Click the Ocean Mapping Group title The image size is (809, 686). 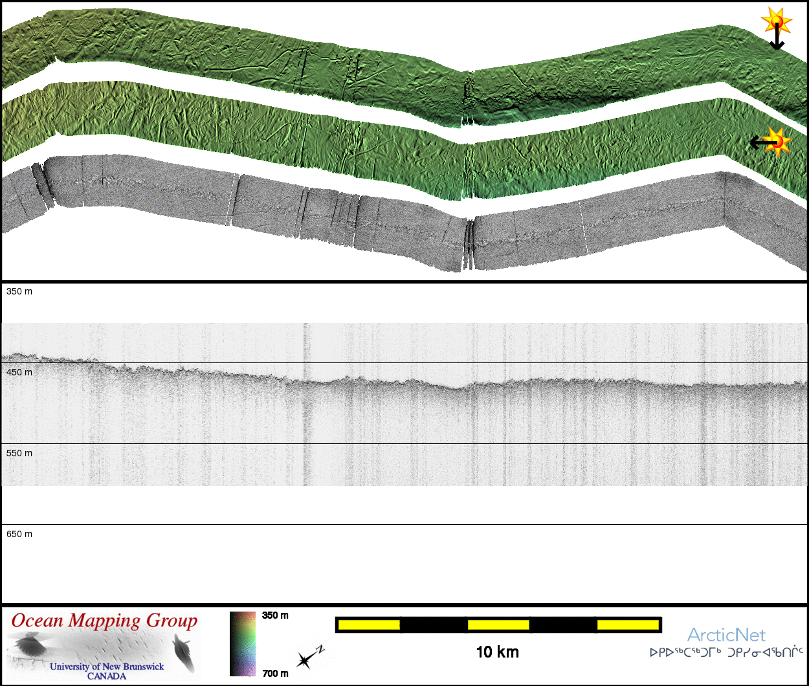click(x=104, y=621)
